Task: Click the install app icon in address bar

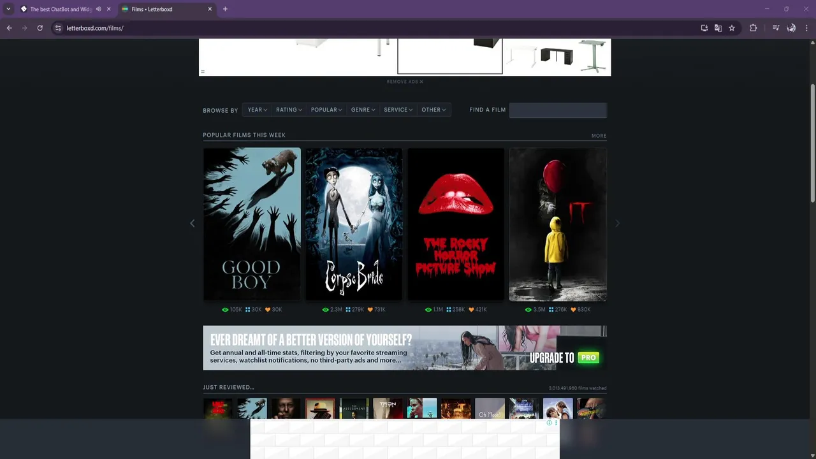Action: tap(704, 28)
